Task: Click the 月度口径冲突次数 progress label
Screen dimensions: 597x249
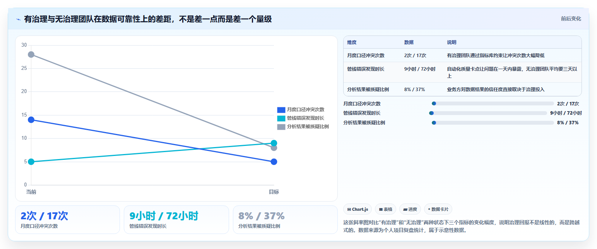Action: click(x=362, y=103)
